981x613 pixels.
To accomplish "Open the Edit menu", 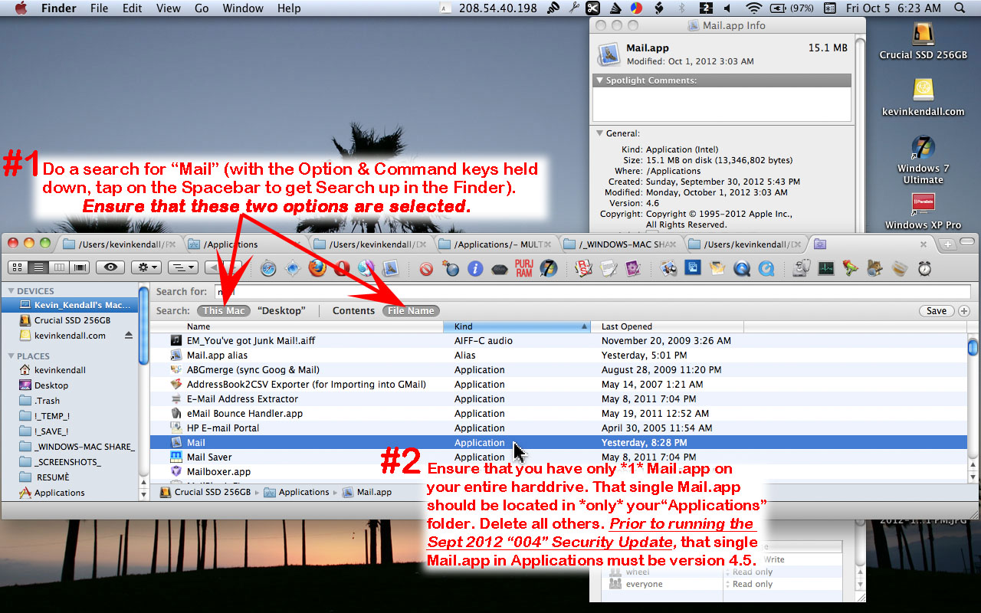I will coord(133,8).
